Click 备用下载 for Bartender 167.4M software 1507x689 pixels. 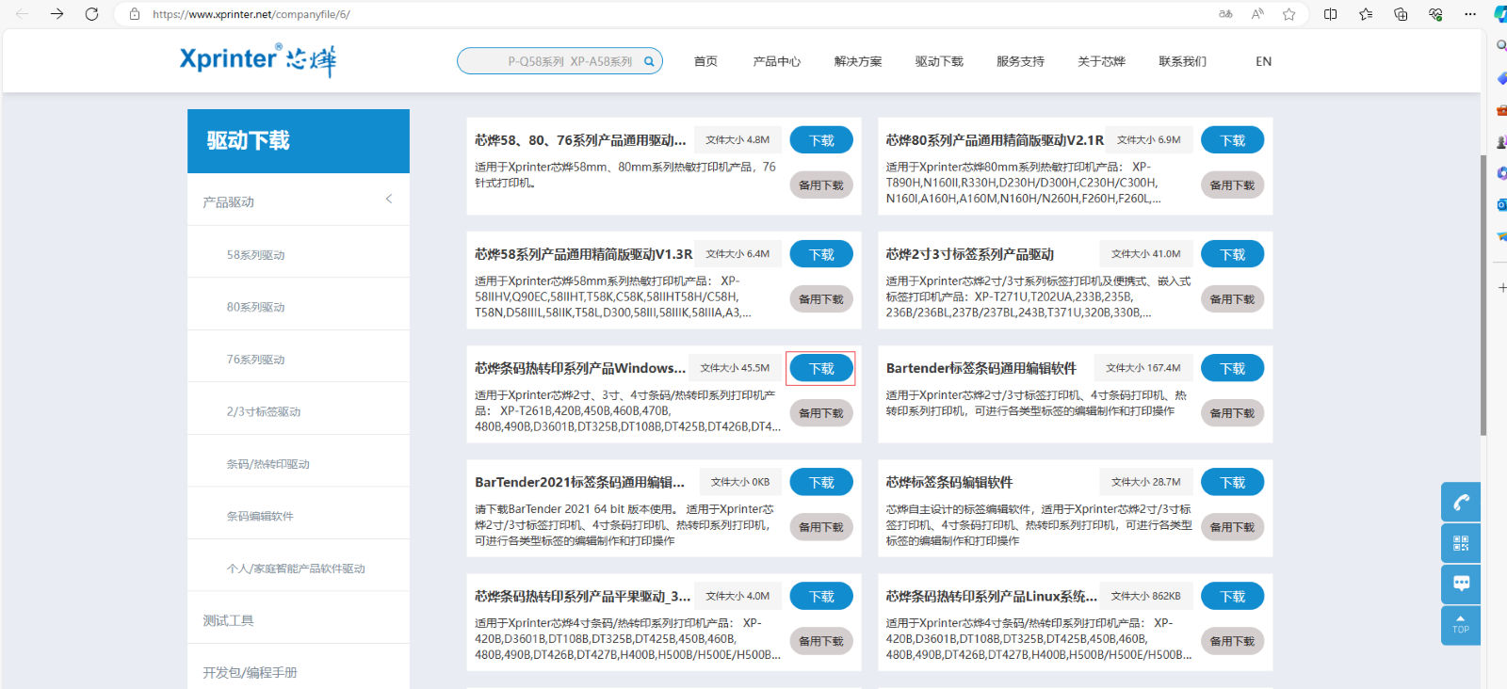1233,413
